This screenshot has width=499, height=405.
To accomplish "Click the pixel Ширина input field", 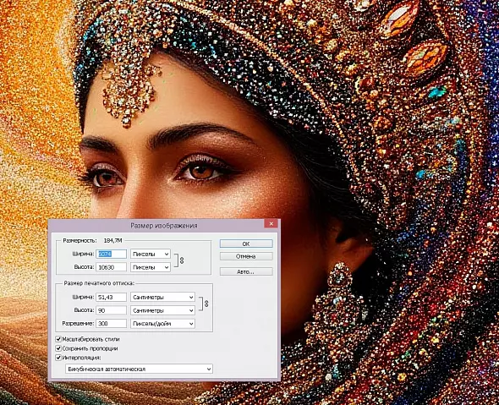I will point(112,254).
